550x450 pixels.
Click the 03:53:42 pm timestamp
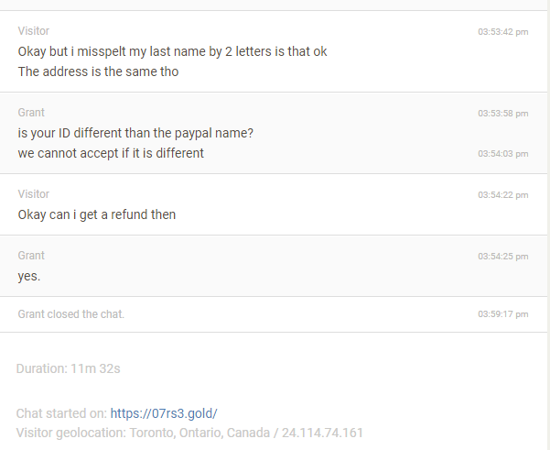503,32
